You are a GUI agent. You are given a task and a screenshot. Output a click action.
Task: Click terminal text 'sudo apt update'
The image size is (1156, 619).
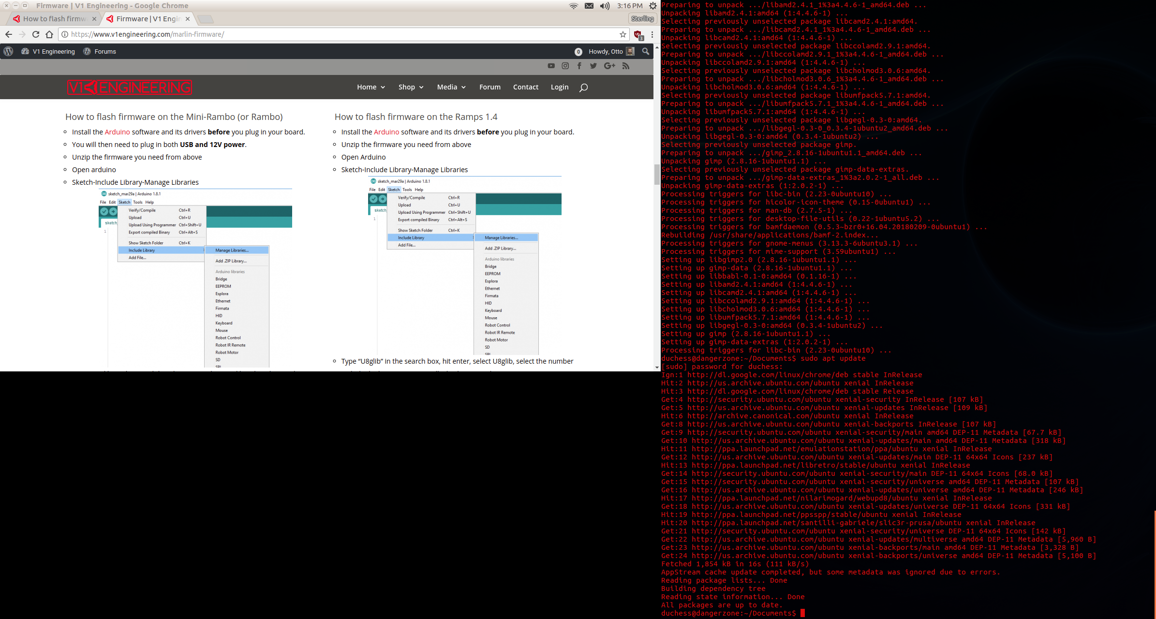[833, 358]
